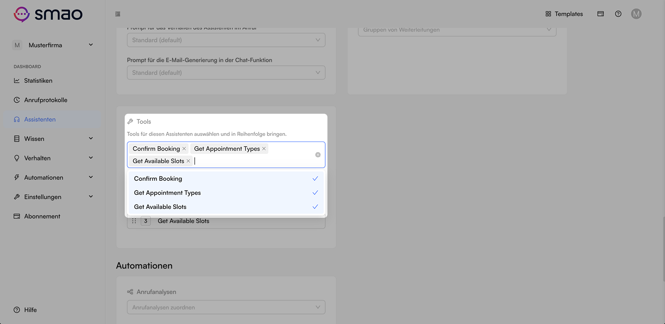Click the Abonnement card icon
Image resolution: width=665 pixels, height=324 pixels.
17,216
